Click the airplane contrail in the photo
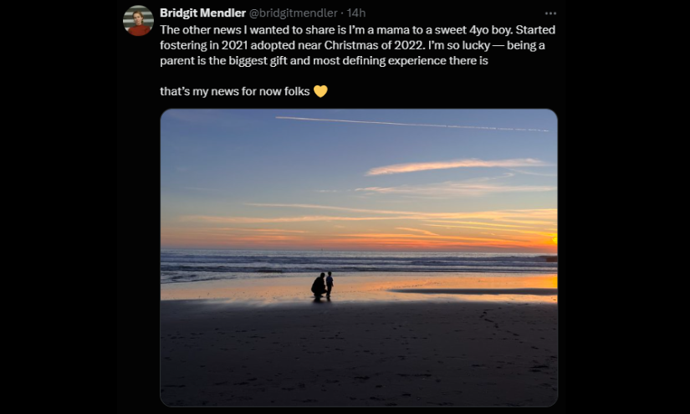The image size is (690, 414). 410,124
